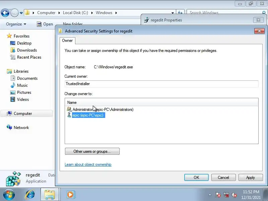Click the Favorites star icon
The width and height of the screenshot is (268, 201).
pos(9,36)
